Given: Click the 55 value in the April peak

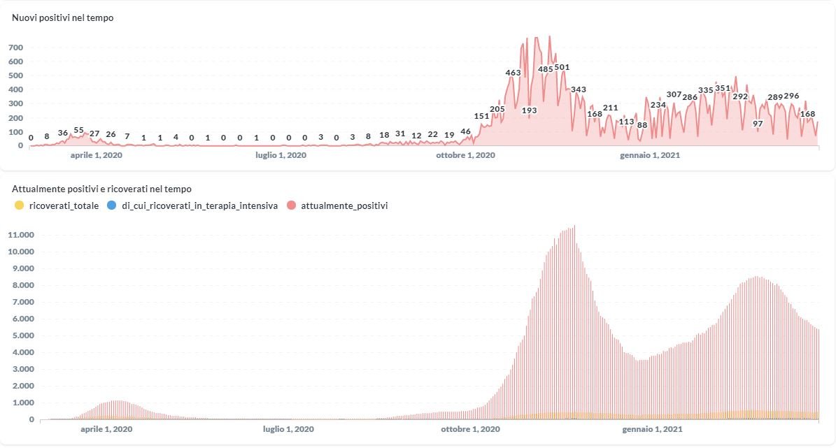Looking at the screenshot, I should 79,130.
